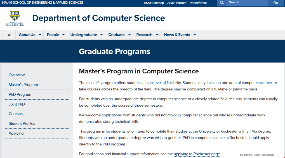Expand the People dropdown arrow

click(x=63, y=35)
